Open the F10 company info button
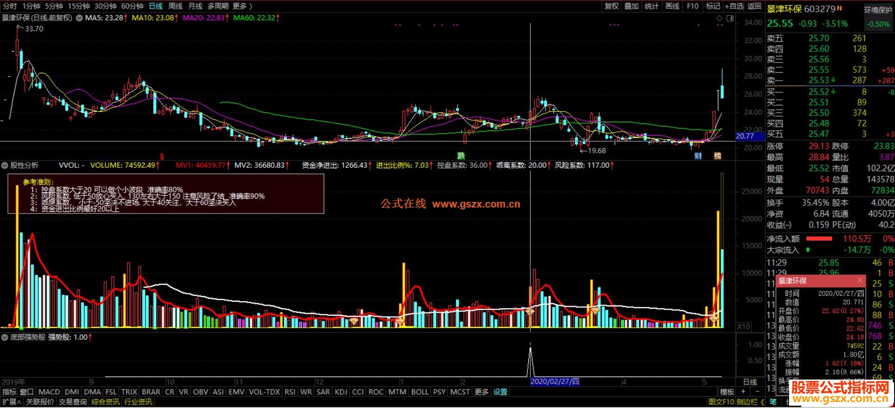The height and width of the screenshot is (408, 895). point(693,6)
